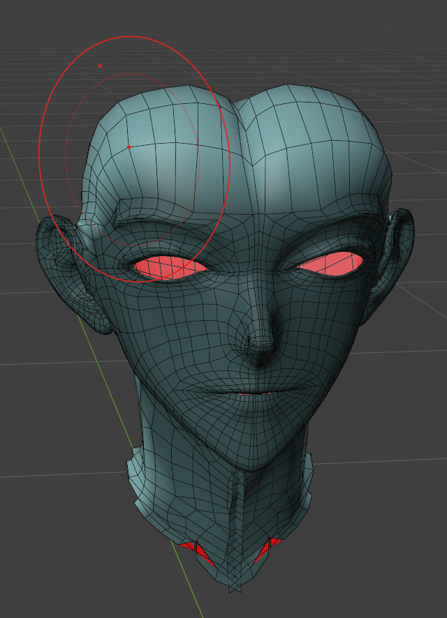The height and width of the screenshot is (618, 447).
Task: Click the red brush center dot on forehead
Action: click(x=129, y=147)
